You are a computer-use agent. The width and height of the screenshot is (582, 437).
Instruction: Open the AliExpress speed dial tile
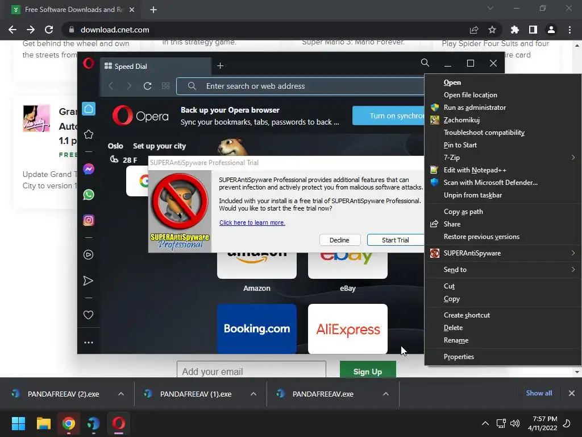(348, 328)
